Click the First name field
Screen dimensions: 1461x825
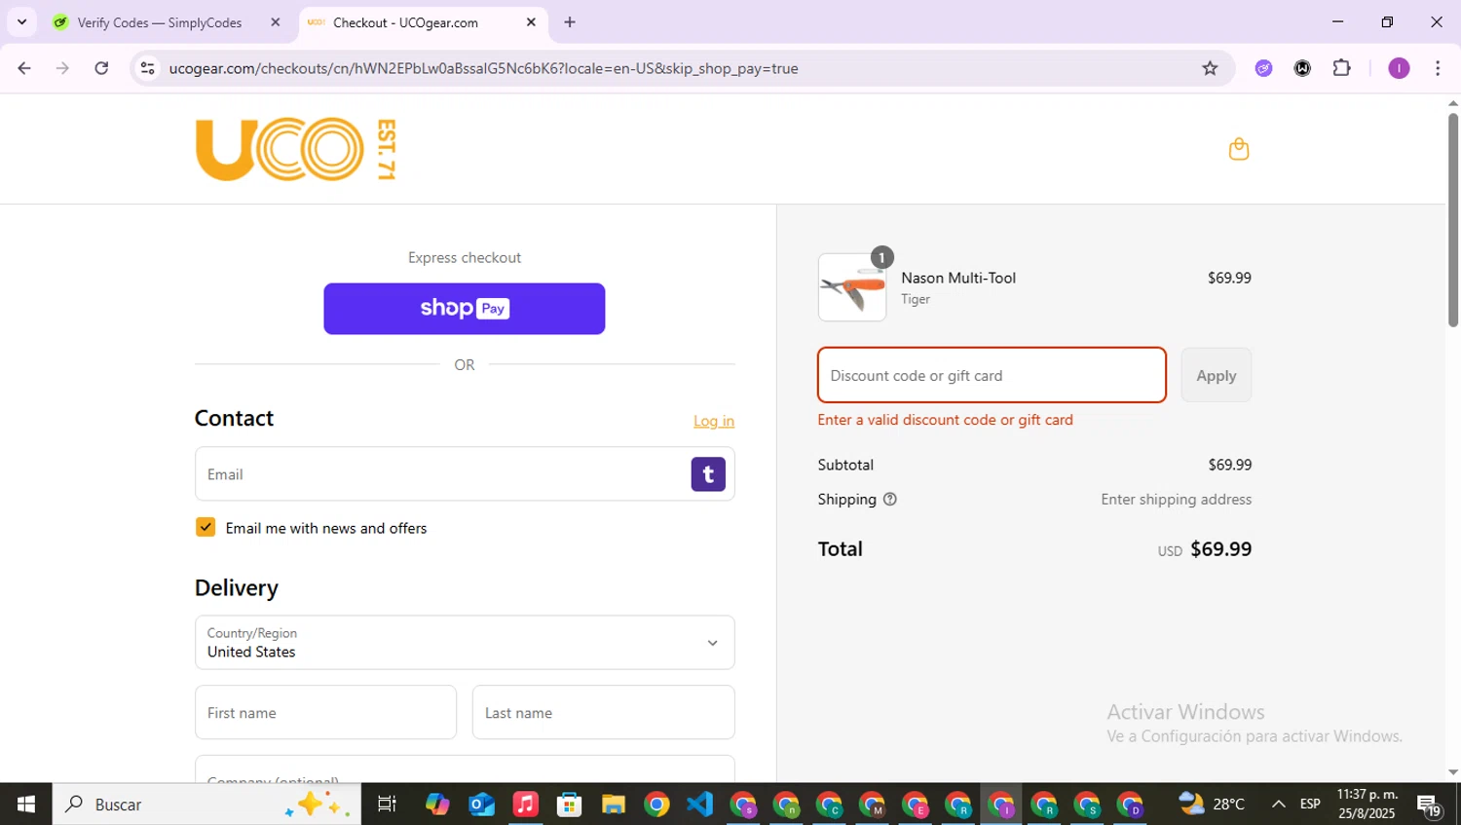coord(325,712)
